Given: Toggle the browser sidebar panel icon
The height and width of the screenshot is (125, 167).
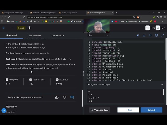Looking at the screenshot, I should [x=161, y=17].
